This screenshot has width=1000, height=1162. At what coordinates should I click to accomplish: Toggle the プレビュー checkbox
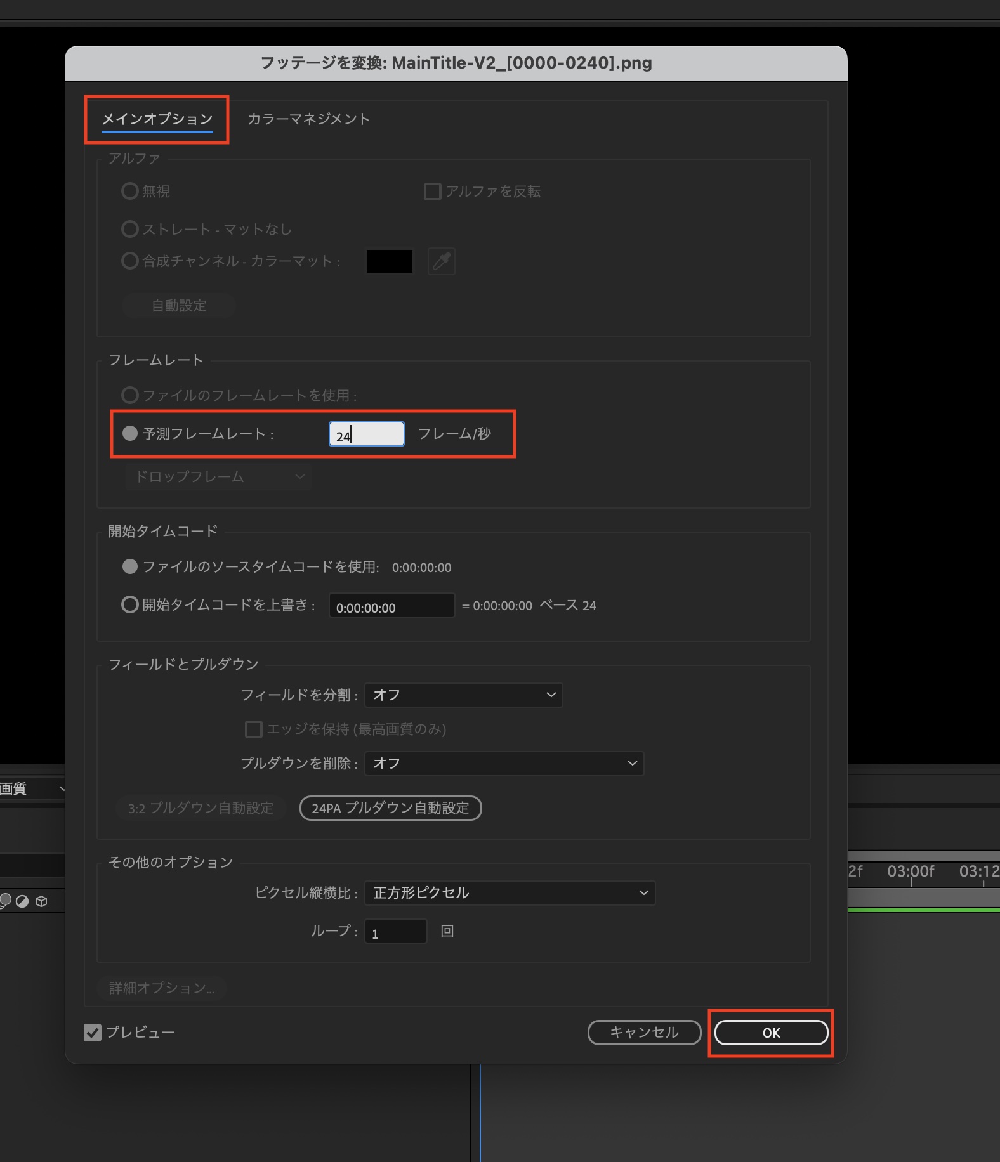coord(93,1033)
